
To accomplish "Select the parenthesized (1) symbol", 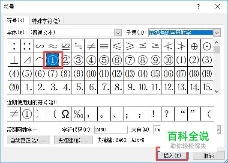I will tap(181, 60).
